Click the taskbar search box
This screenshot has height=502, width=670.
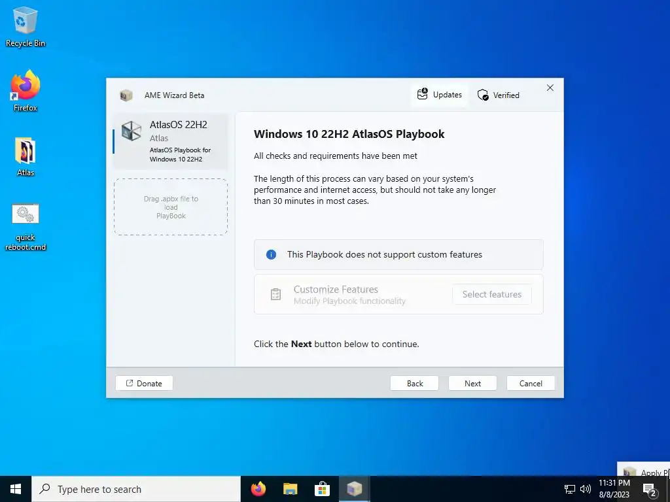(136, 489)
